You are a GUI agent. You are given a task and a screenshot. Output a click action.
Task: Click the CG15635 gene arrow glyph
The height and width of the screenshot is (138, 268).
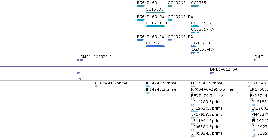156,13
